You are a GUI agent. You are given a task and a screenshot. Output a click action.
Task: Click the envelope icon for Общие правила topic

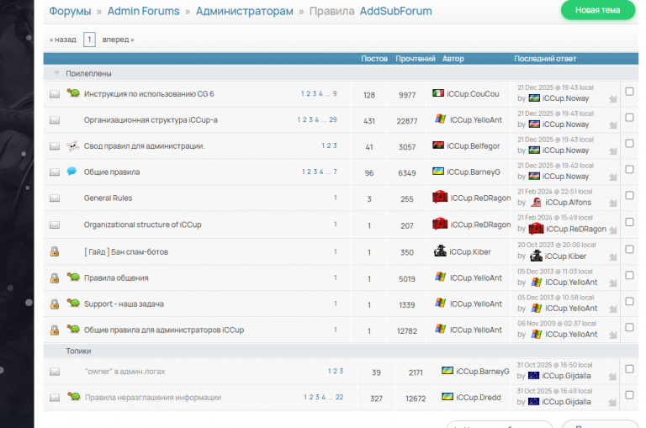pos(55,172)
